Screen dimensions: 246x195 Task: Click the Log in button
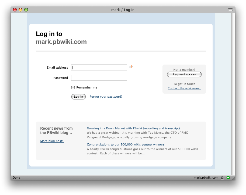point(78,97)
